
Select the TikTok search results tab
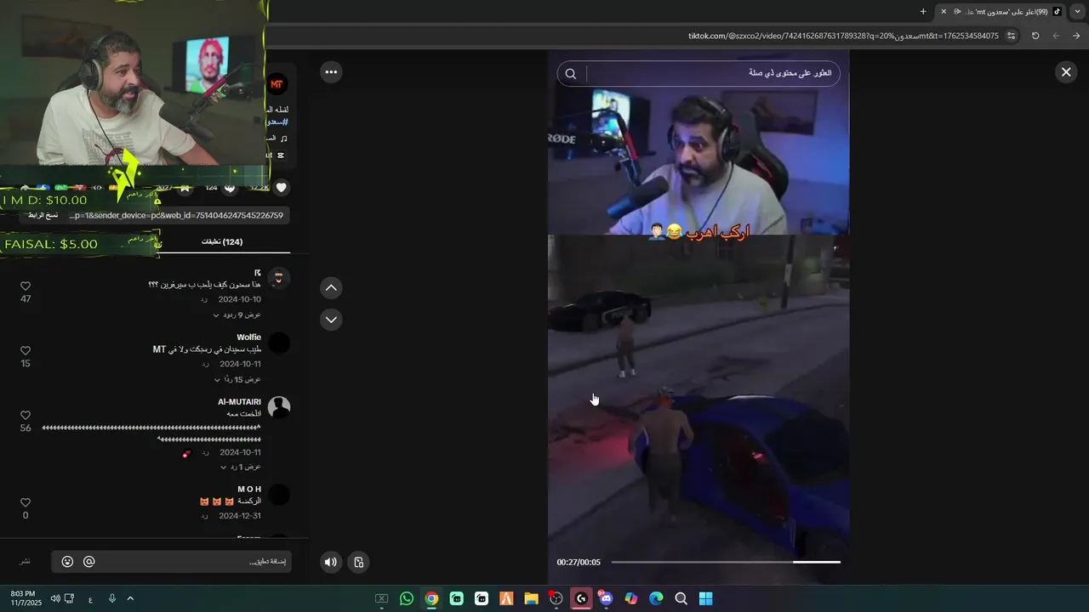tap(1001, 11)
